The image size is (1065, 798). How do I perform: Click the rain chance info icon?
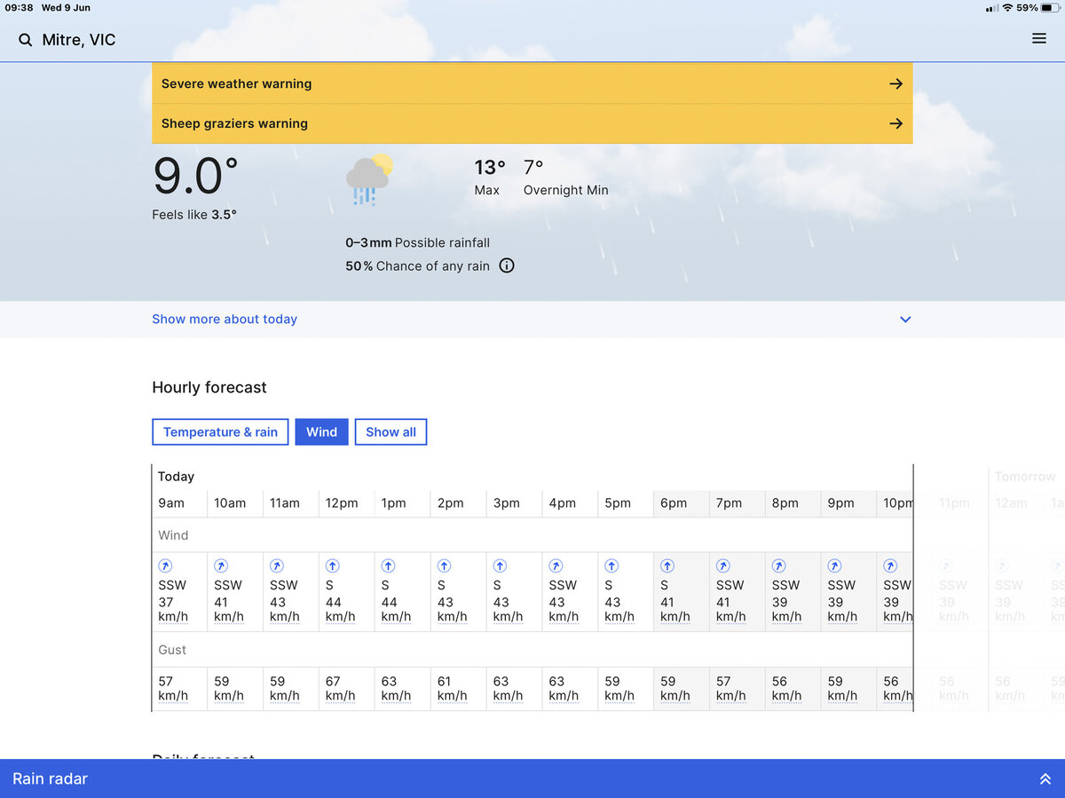coord(507,265)
